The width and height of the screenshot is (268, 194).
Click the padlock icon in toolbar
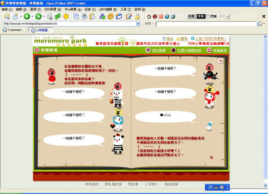pyautogui.click(x=137, y=17)
